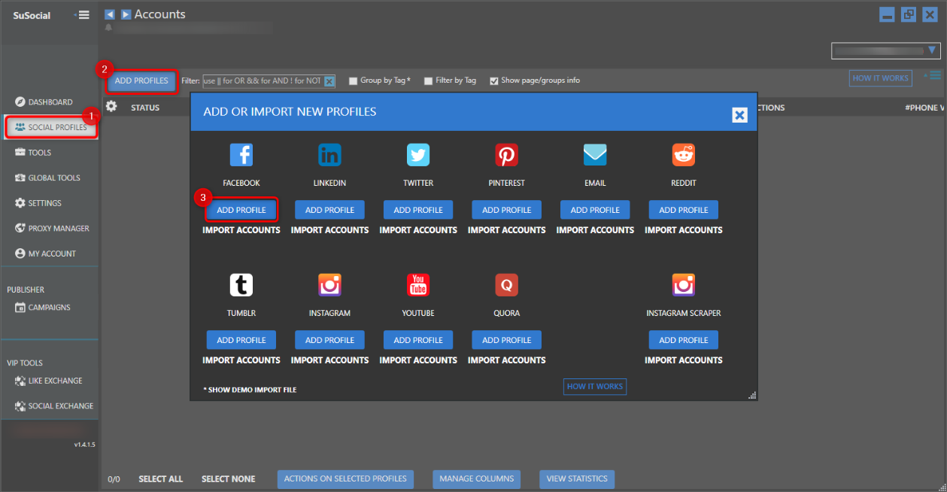Import accounts for Pinterest
The image size is (947, 492).
[507, 230]
